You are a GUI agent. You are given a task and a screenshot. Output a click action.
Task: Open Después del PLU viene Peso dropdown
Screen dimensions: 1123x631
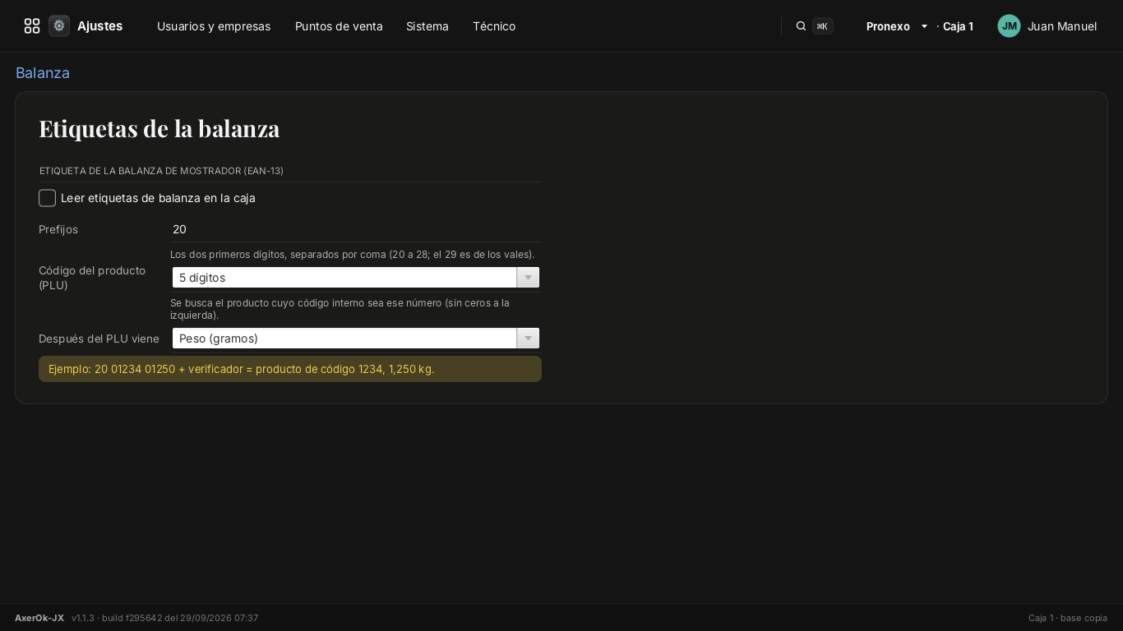point(356,339)
